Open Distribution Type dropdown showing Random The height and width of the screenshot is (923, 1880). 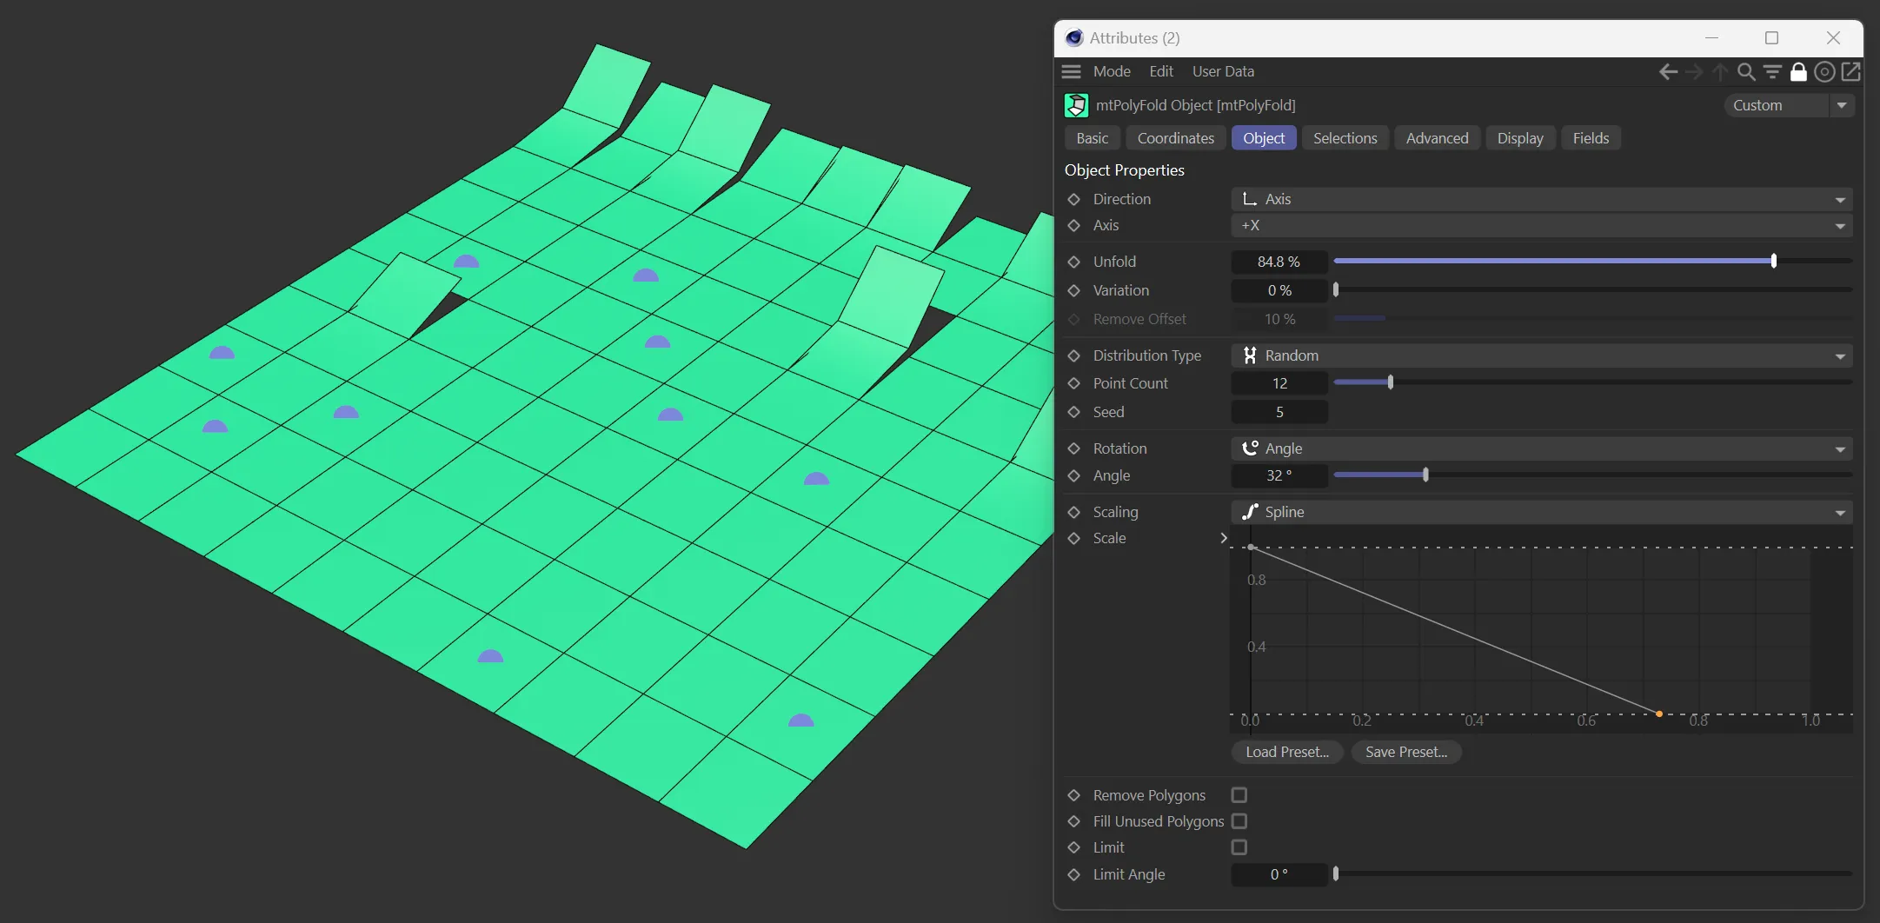point(1541,355)
